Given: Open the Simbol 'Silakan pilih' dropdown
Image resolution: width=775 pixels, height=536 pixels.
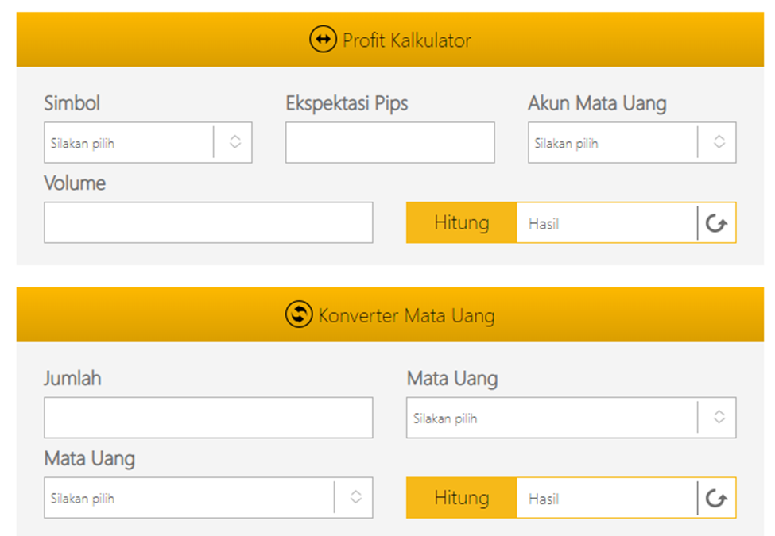Looking at the screenshot, I should click(x=148, y=143).
